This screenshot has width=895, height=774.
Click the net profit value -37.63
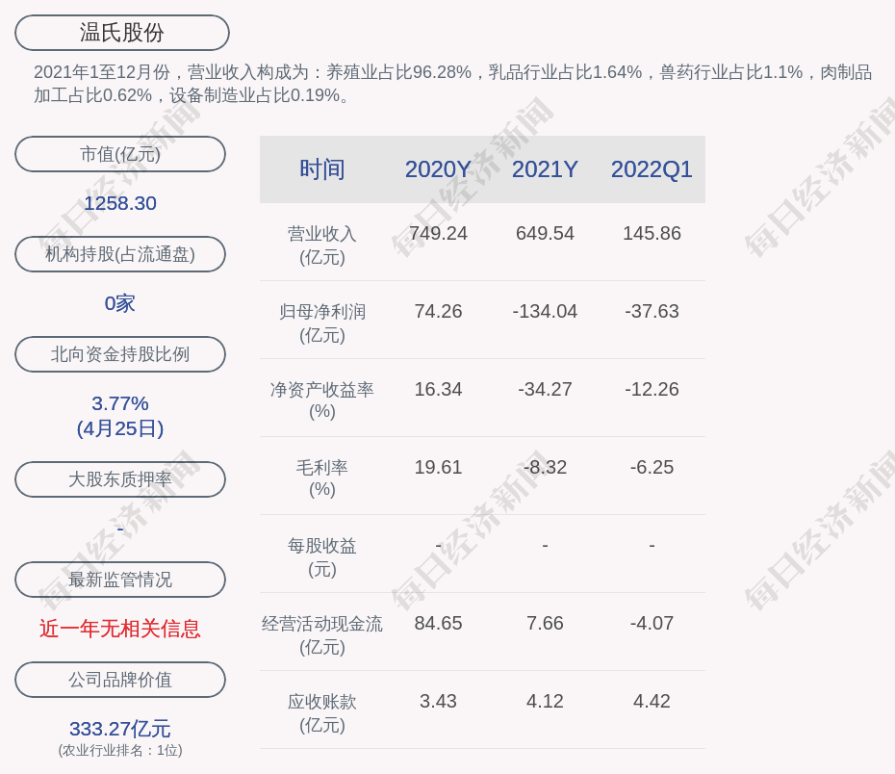click(652, 311)
